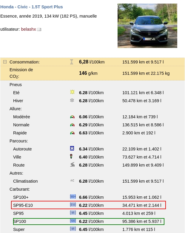Click the Super fuel 95 icon

73,229
